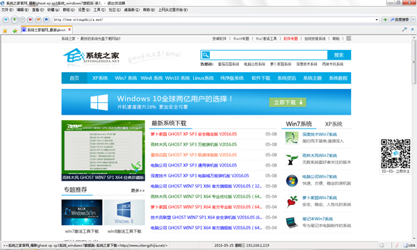The height and width of the screenshot is (250, 417).
Task: Click the green Go arrow next to address bar
Action: [384, 19]
